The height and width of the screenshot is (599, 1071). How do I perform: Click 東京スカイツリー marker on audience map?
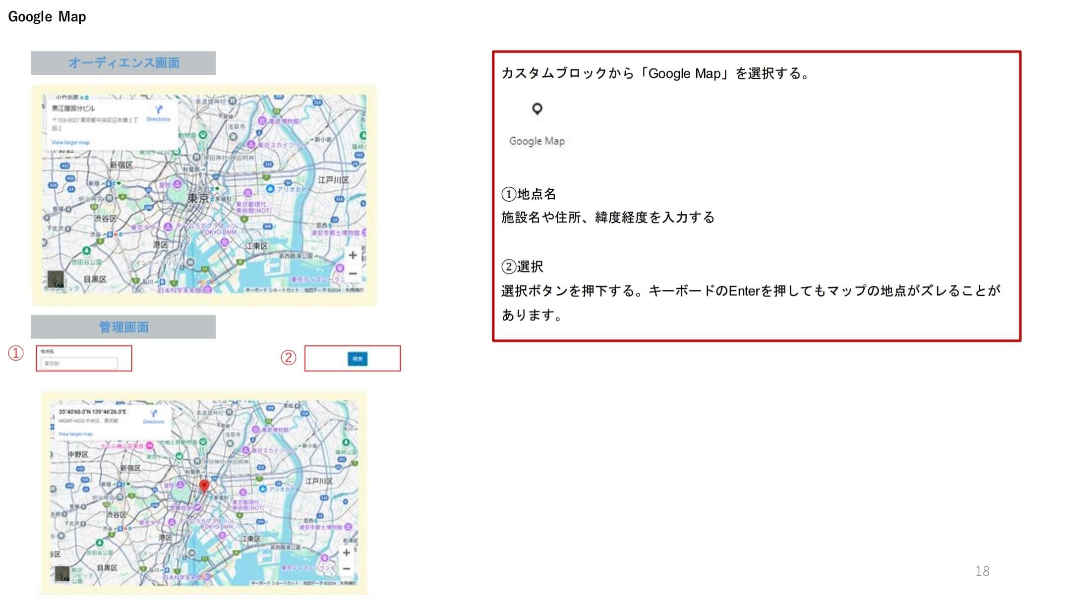point(251,145)
